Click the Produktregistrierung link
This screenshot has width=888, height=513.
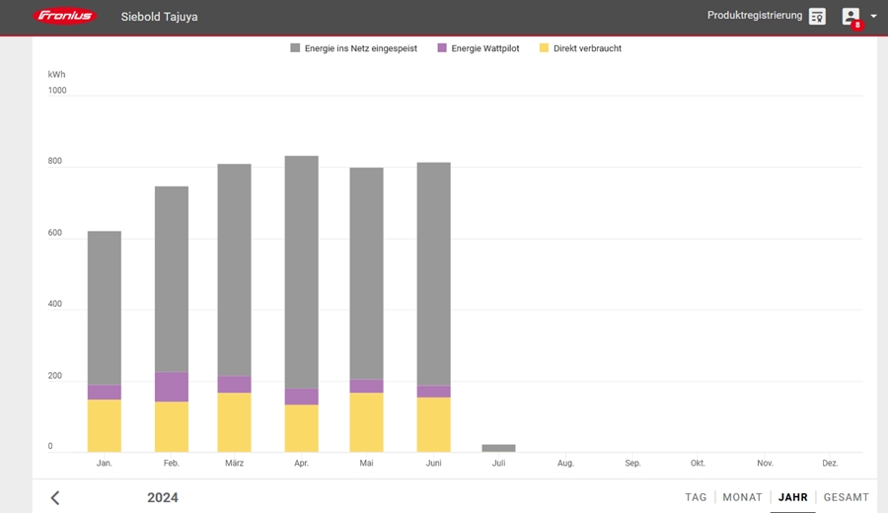pos(754,16)
